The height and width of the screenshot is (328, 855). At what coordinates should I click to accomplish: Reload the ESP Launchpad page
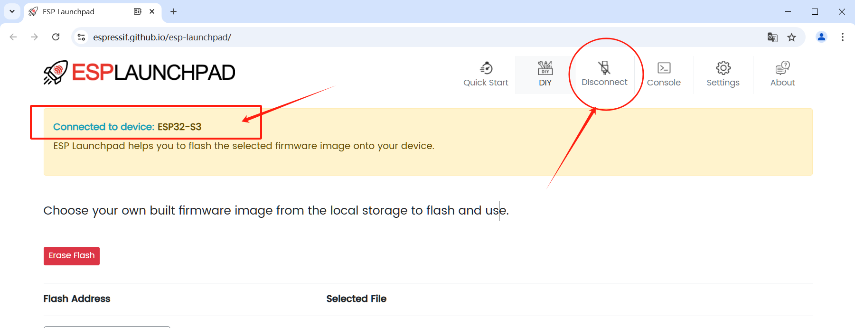point(56,37)
